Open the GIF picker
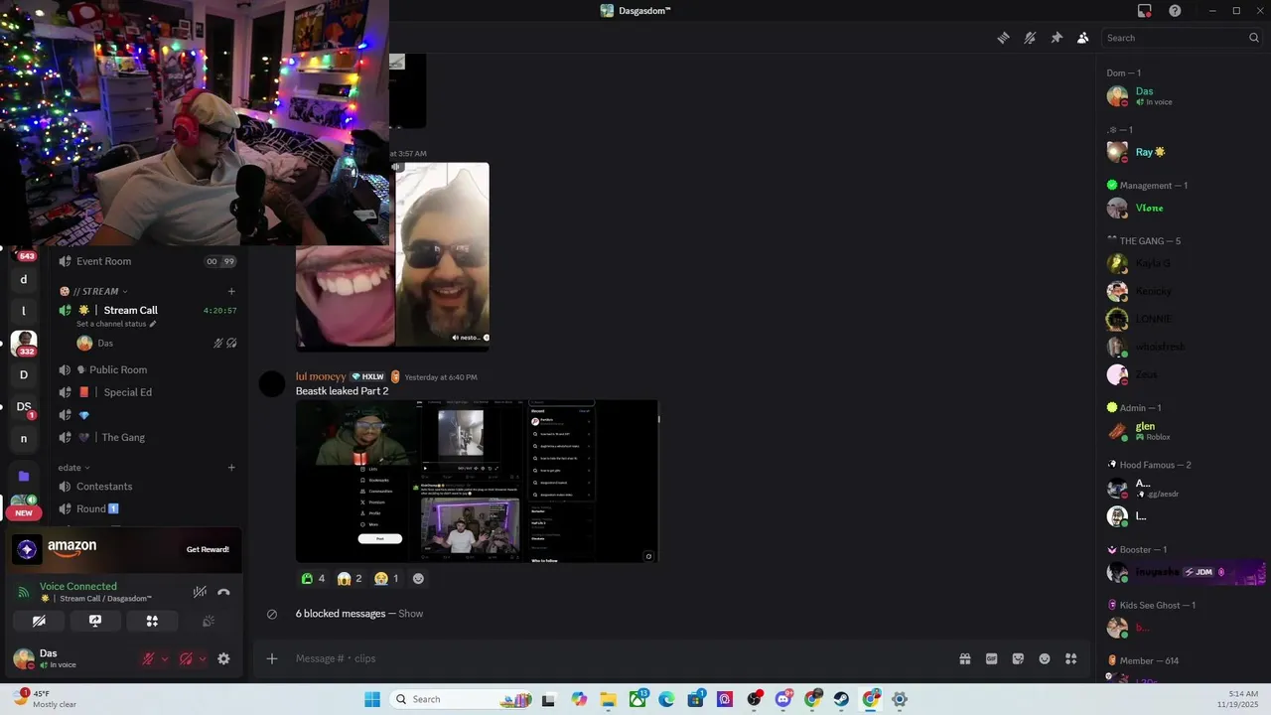 [x=991, y=658]
